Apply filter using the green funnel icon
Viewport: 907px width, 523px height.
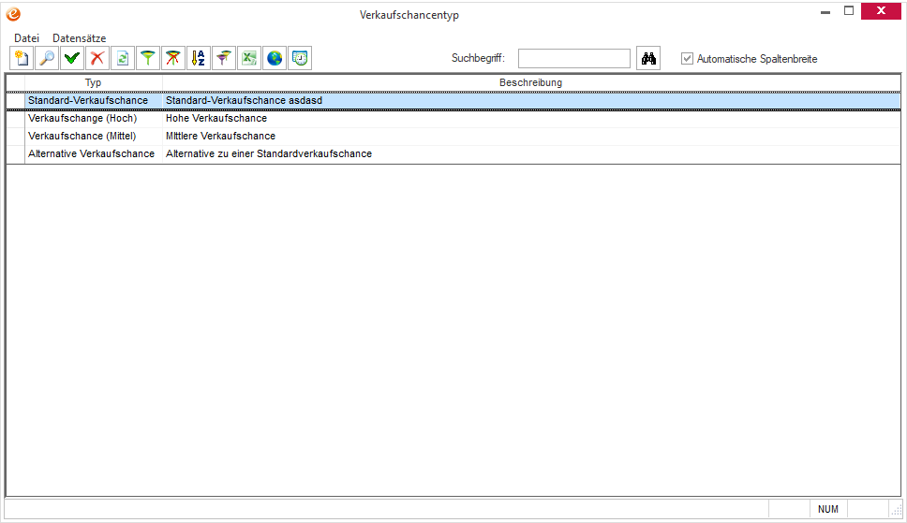(148, 58)
